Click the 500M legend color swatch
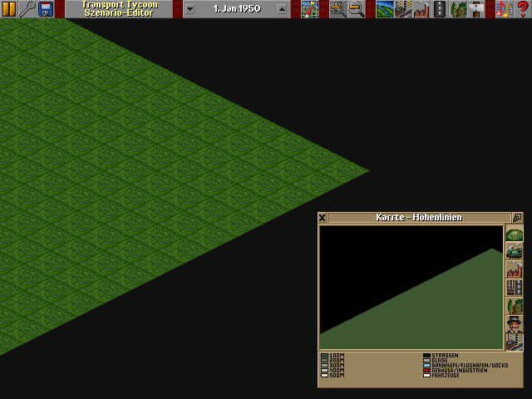The image size is (532, 399). [324, 375]
